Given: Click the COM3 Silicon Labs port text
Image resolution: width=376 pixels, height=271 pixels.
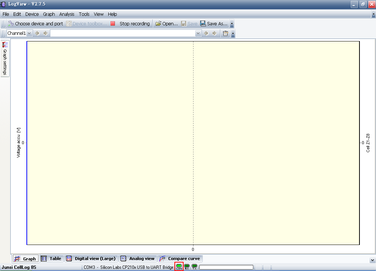Looking at the screenshot, I should tap(129, 267).
